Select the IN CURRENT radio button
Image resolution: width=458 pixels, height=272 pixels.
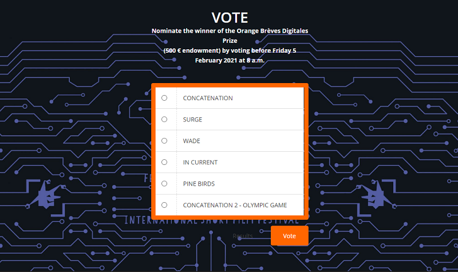(x=164, y=162)
